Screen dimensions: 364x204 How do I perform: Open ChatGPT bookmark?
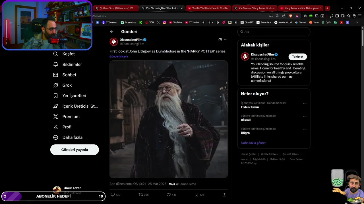[x=247, y=22]
